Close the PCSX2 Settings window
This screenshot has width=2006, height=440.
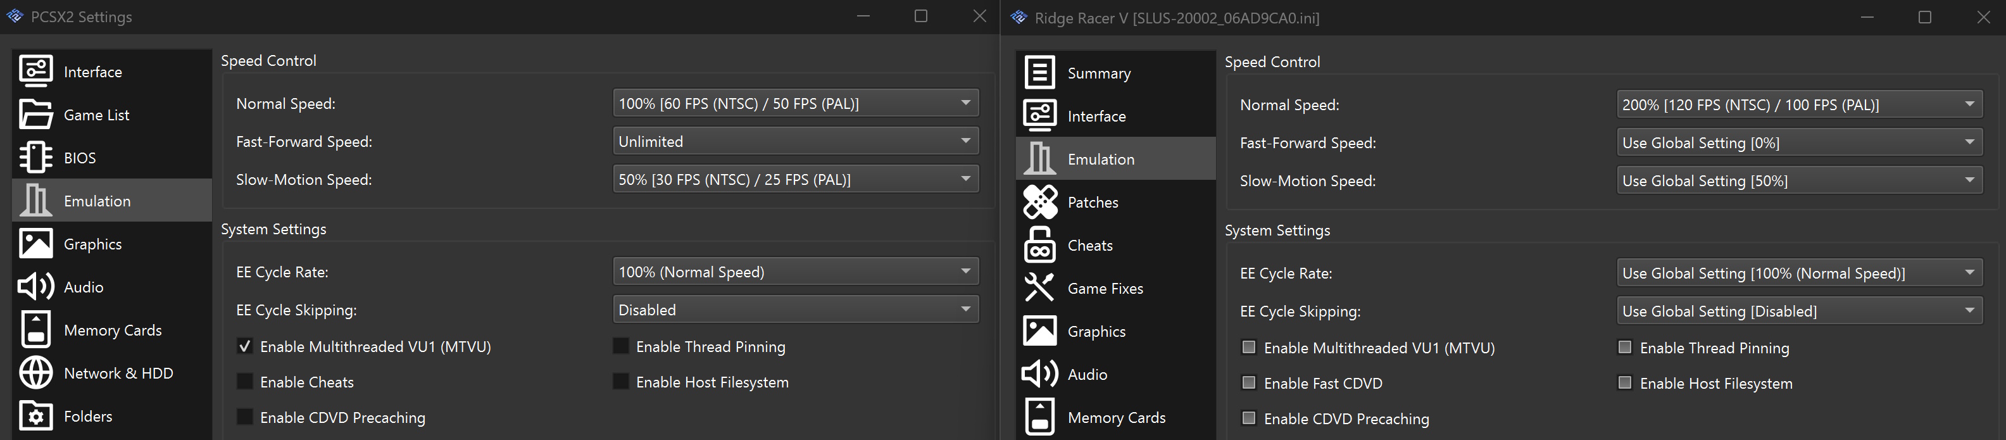pos(980,16)
